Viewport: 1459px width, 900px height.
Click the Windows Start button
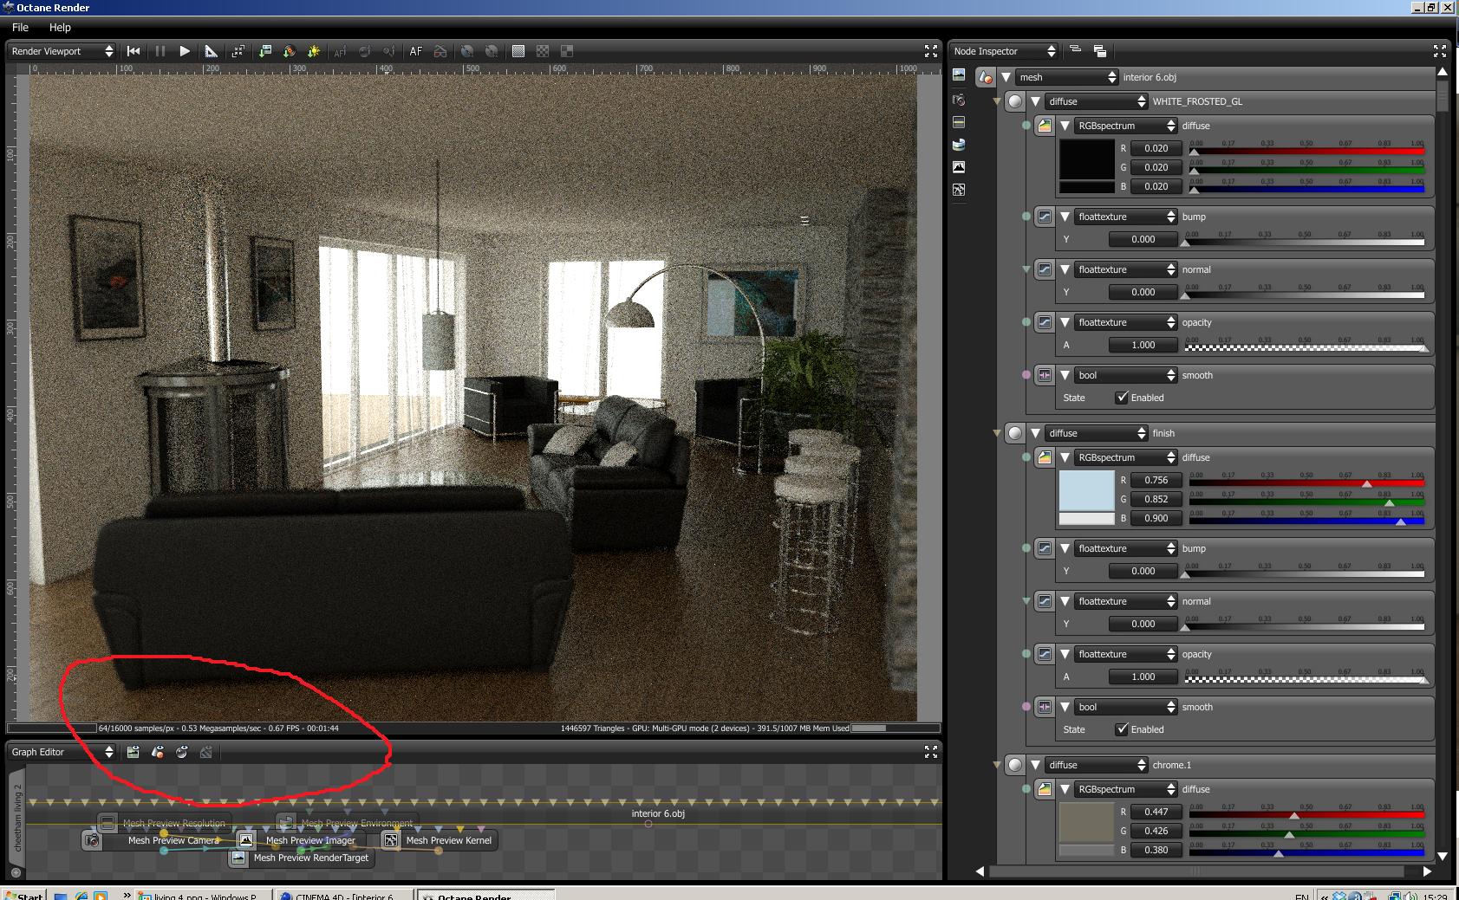tap(23, 895)
